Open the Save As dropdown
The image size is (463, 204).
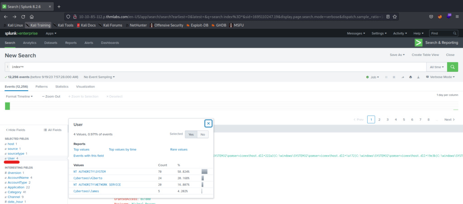[x=397, y=55]
